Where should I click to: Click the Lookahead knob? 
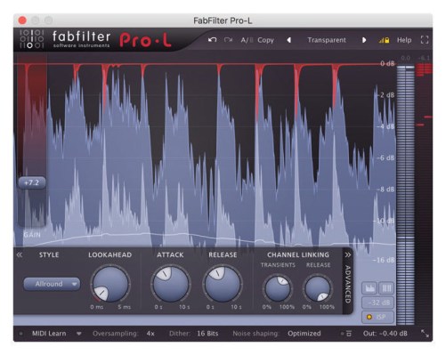coord(110,284)
